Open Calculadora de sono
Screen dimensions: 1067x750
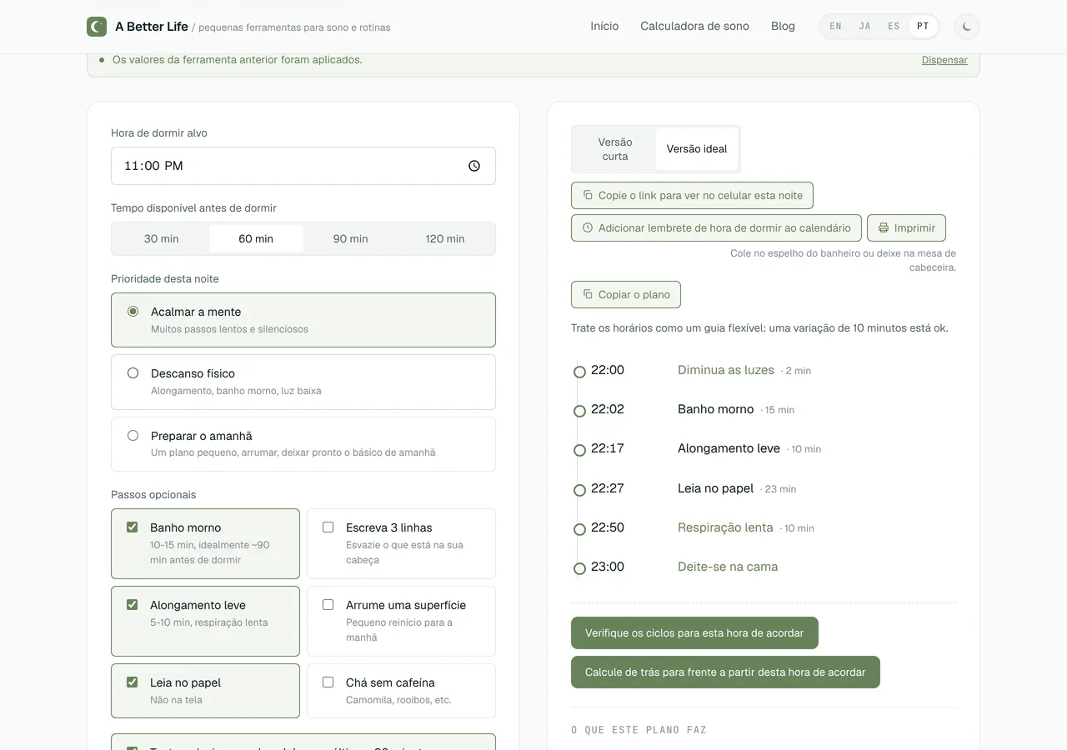[694, 27]
